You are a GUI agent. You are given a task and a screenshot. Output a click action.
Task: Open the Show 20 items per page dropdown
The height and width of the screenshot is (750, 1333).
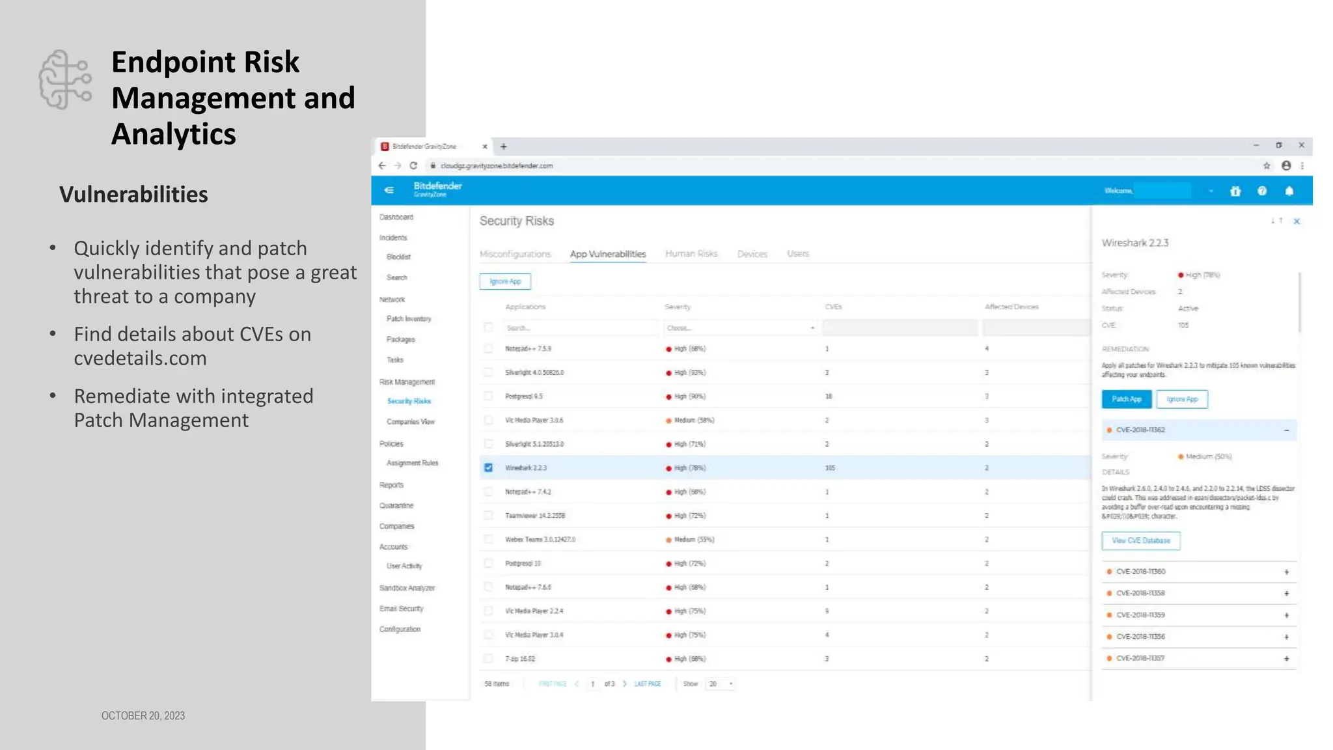[x=721, y=684]
